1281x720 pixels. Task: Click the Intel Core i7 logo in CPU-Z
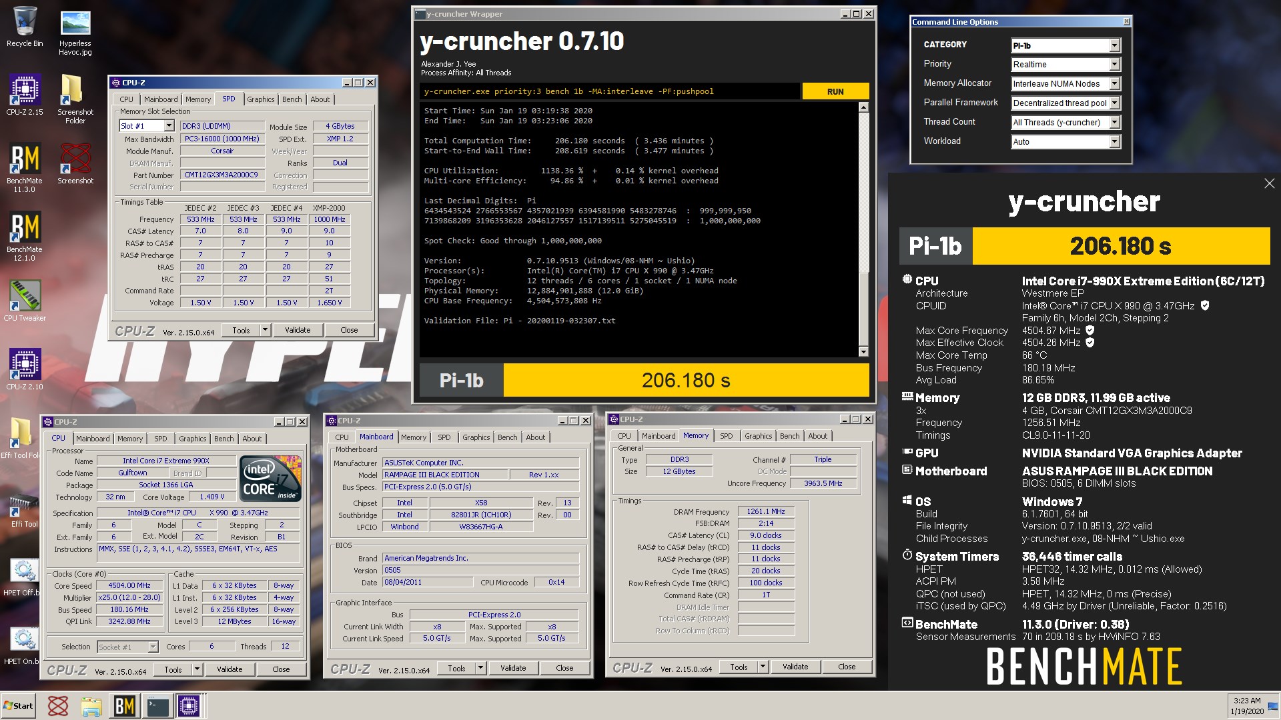pos(270,478)
